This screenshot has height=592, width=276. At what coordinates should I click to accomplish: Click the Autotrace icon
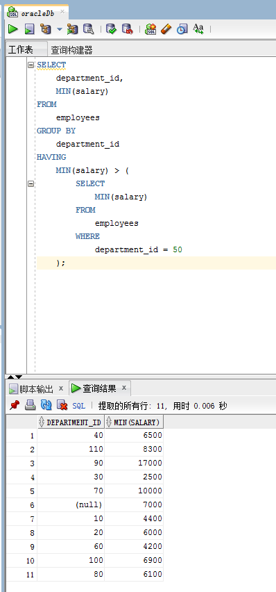coord(72,29)
